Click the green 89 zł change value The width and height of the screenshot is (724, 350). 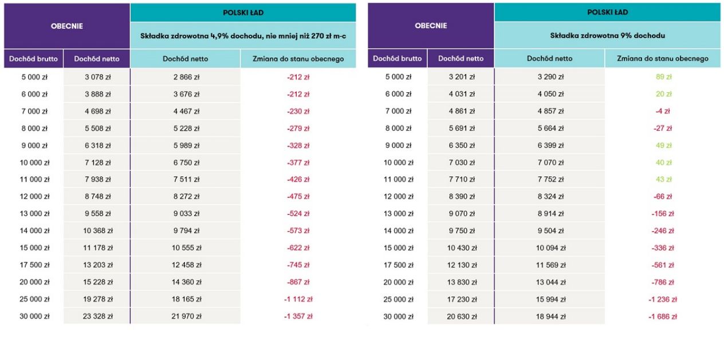662,77
